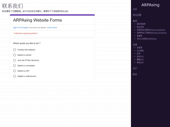
Task: Pick the 'Join the OTOer directory' option
Action: pyautogui.click(x=14, y=60)
